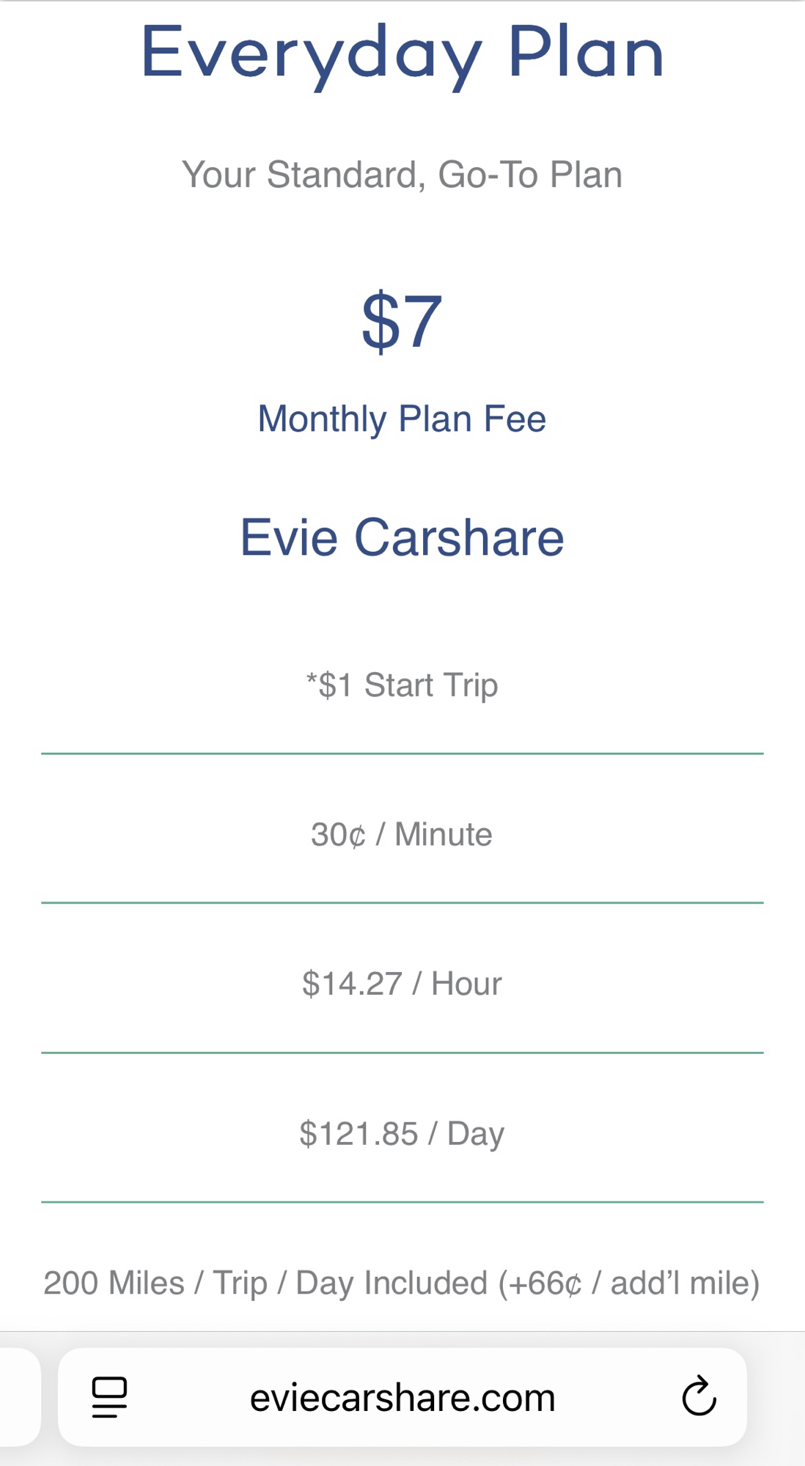Tap the divider line below Start Trip
805x1466 pixels.
coord(402,754)
